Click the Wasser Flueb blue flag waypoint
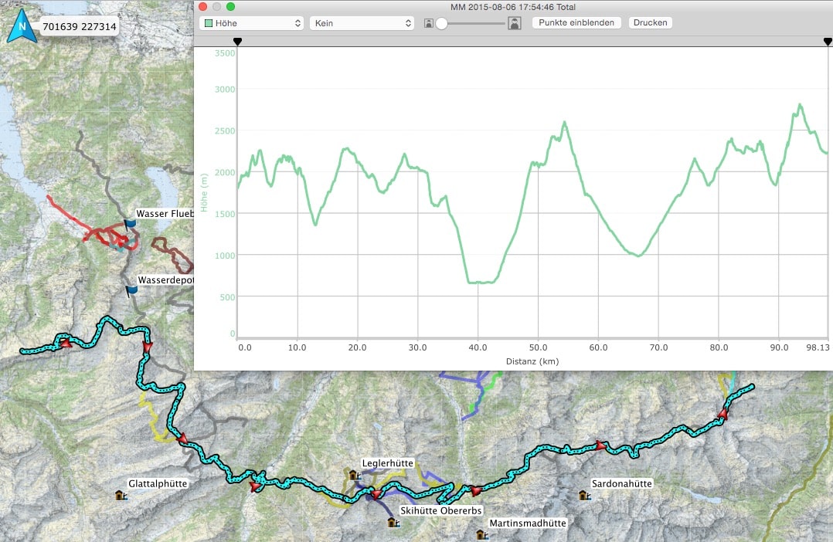 point(129,225)
